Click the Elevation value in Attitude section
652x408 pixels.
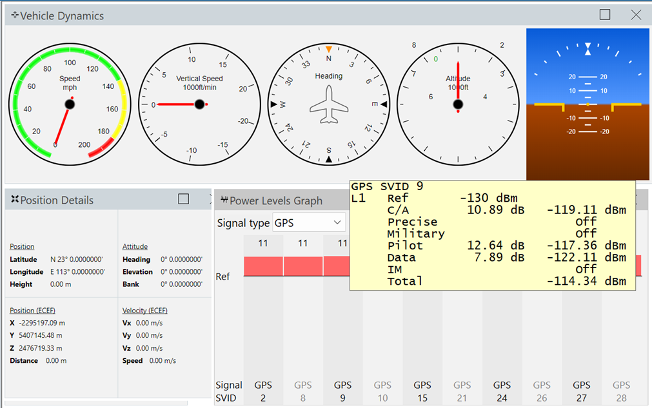click(182, 272)
